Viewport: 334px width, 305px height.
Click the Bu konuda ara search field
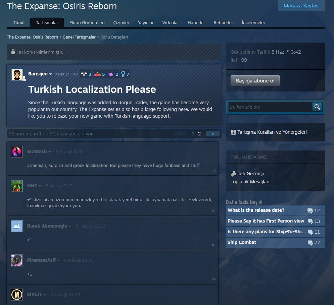(270, 107)
